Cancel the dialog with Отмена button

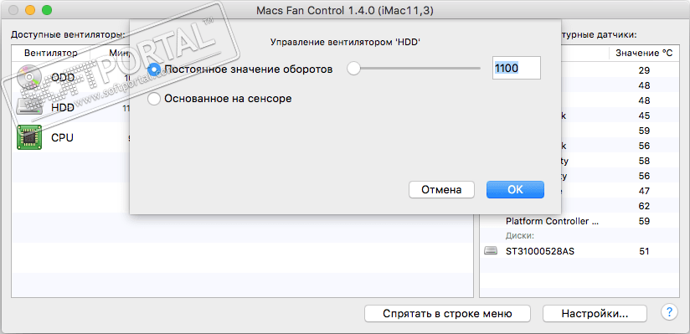(441, 190)
